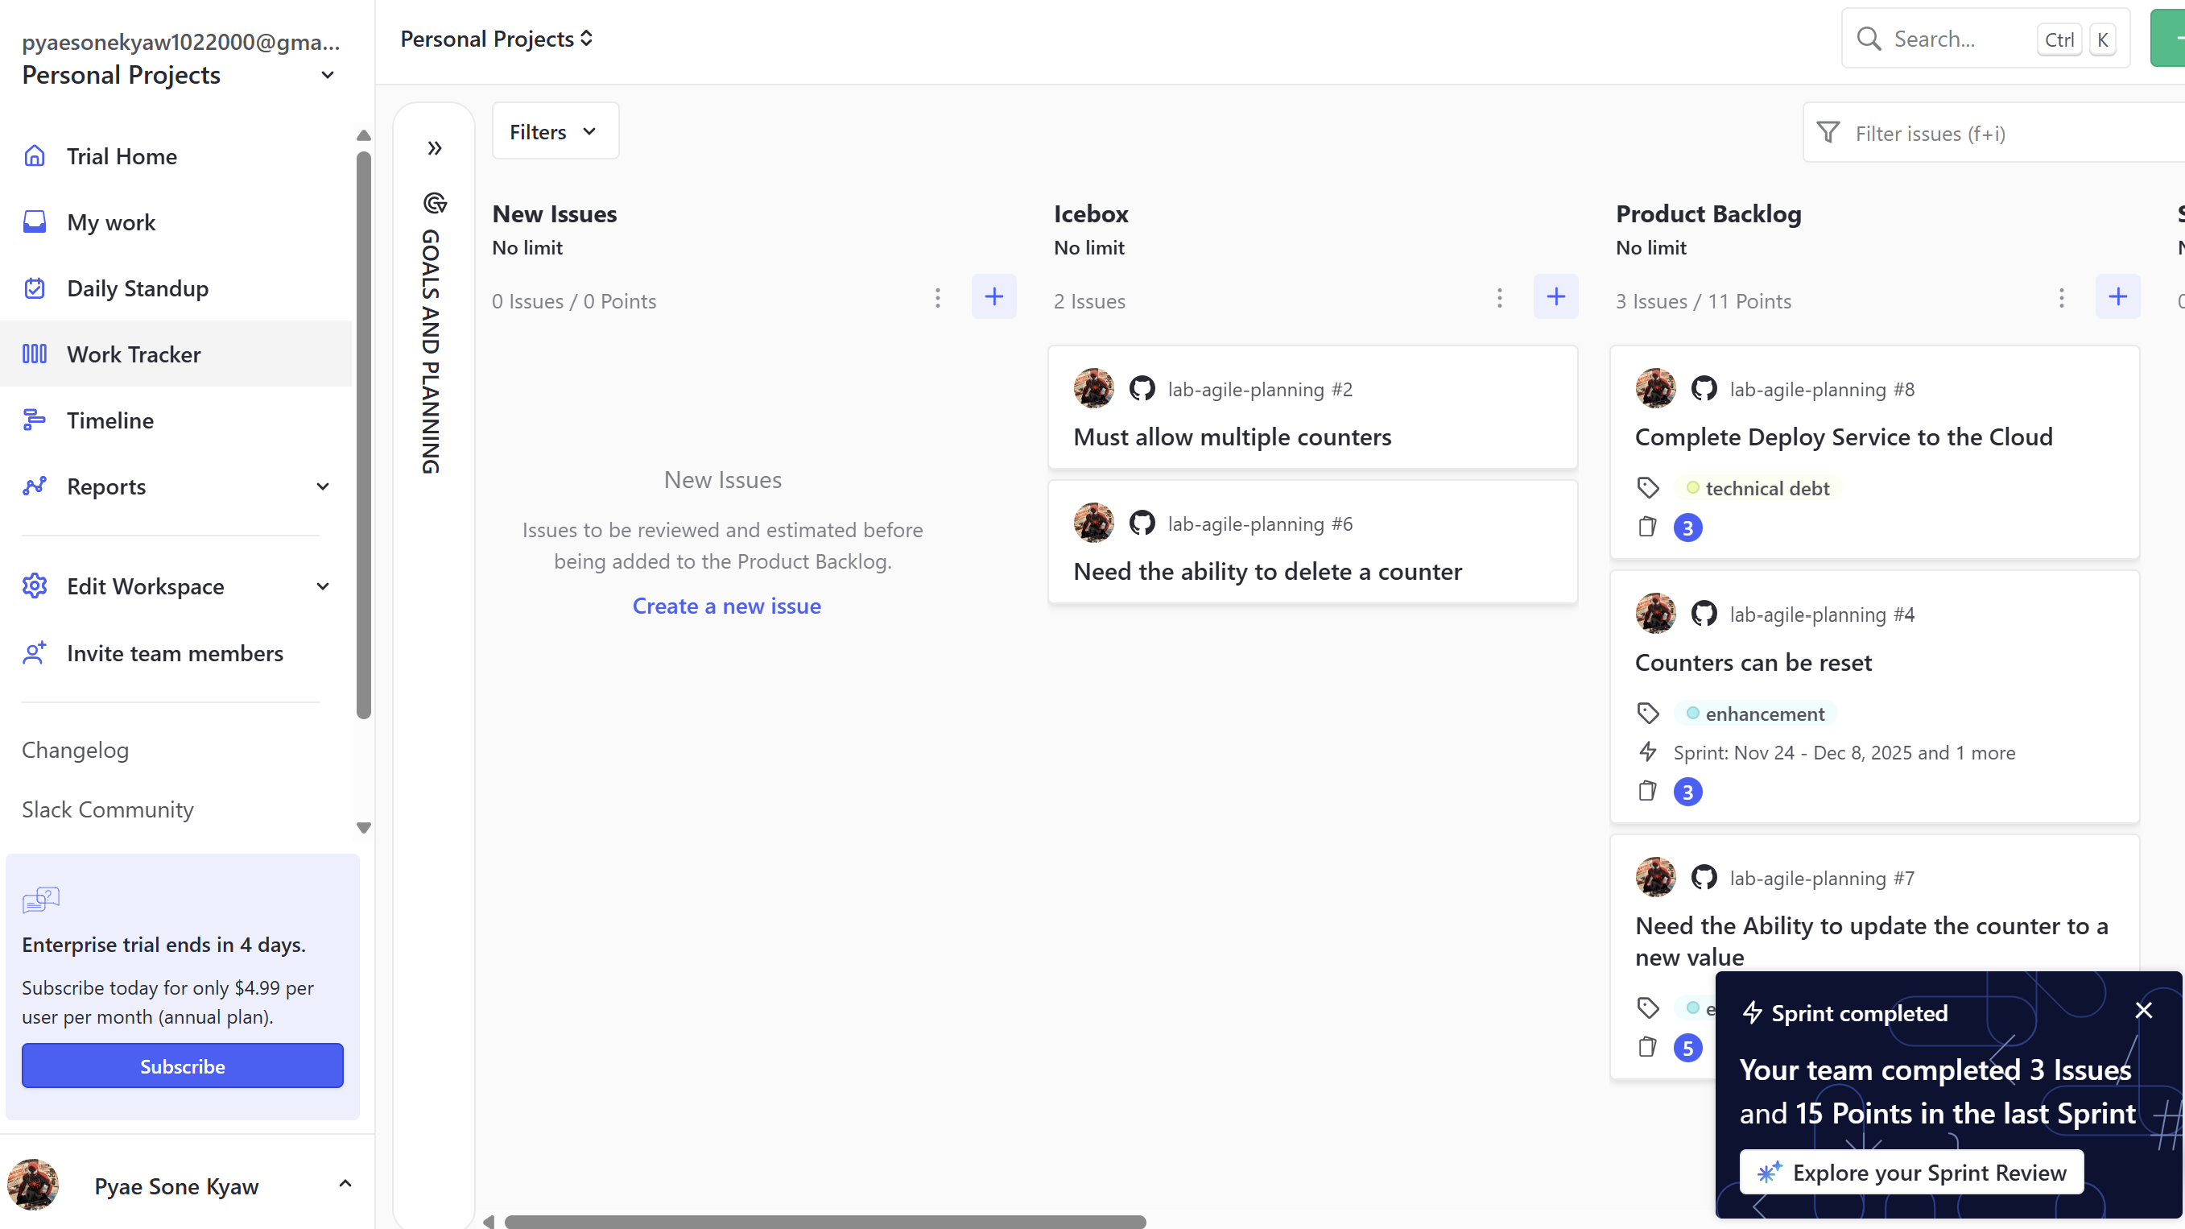Click the GitHub icon on issue #2 card

click(1142, 388)
